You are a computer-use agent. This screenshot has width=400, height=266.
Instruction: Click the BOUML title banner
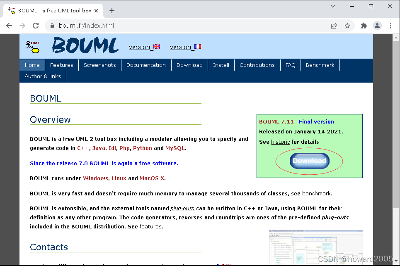pos(85,45)
